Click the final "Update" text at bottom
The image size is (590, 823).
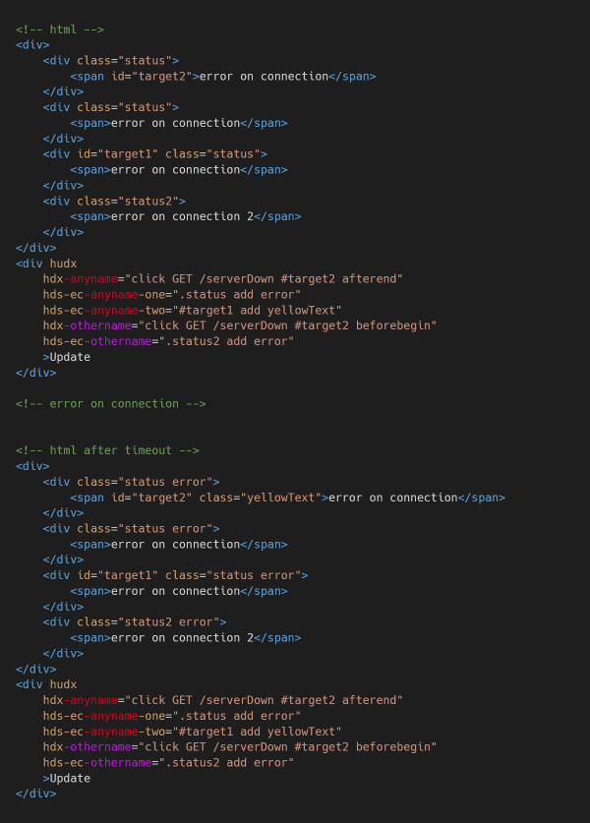pos(70,778)
